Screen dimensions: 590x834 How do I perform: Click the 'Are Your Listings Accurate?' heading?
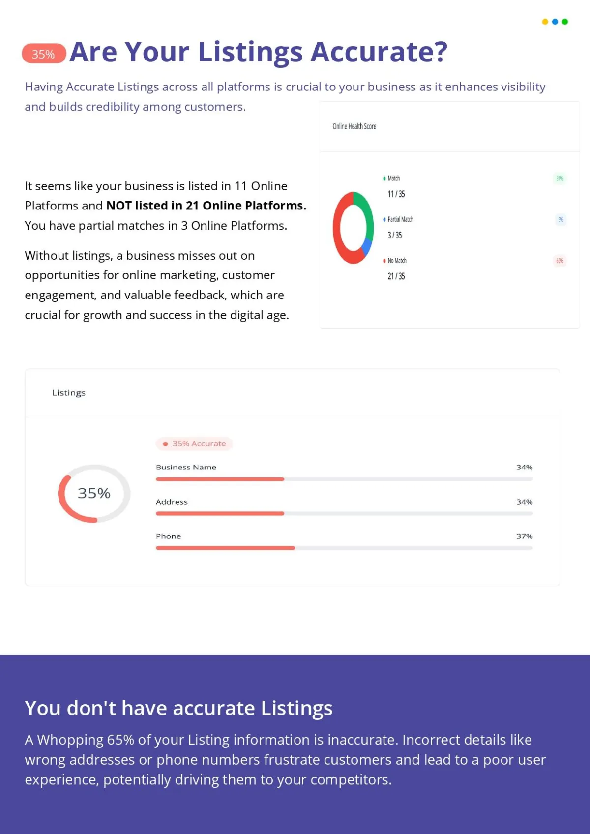click(259, 52)
